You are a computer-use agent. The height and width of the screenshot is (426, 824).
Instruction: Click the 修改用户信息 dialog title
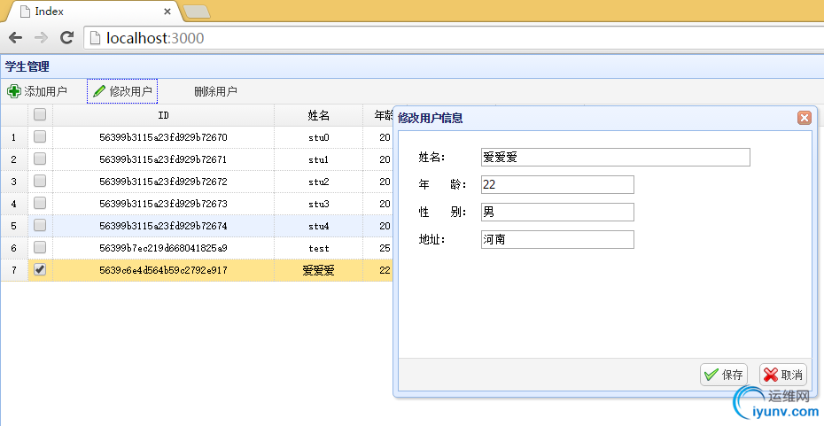(x=431, y=118)
